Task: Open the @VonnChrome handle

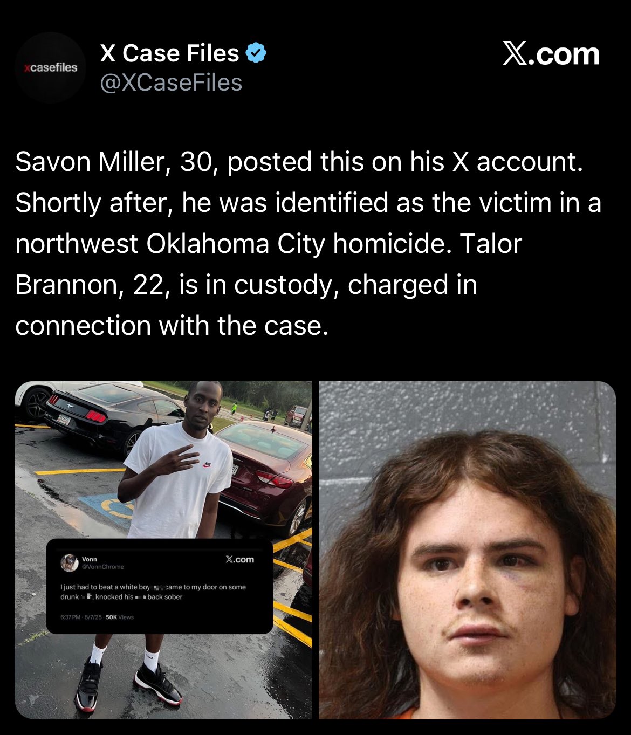Action: pyautogui.click(x=102, y=567)
